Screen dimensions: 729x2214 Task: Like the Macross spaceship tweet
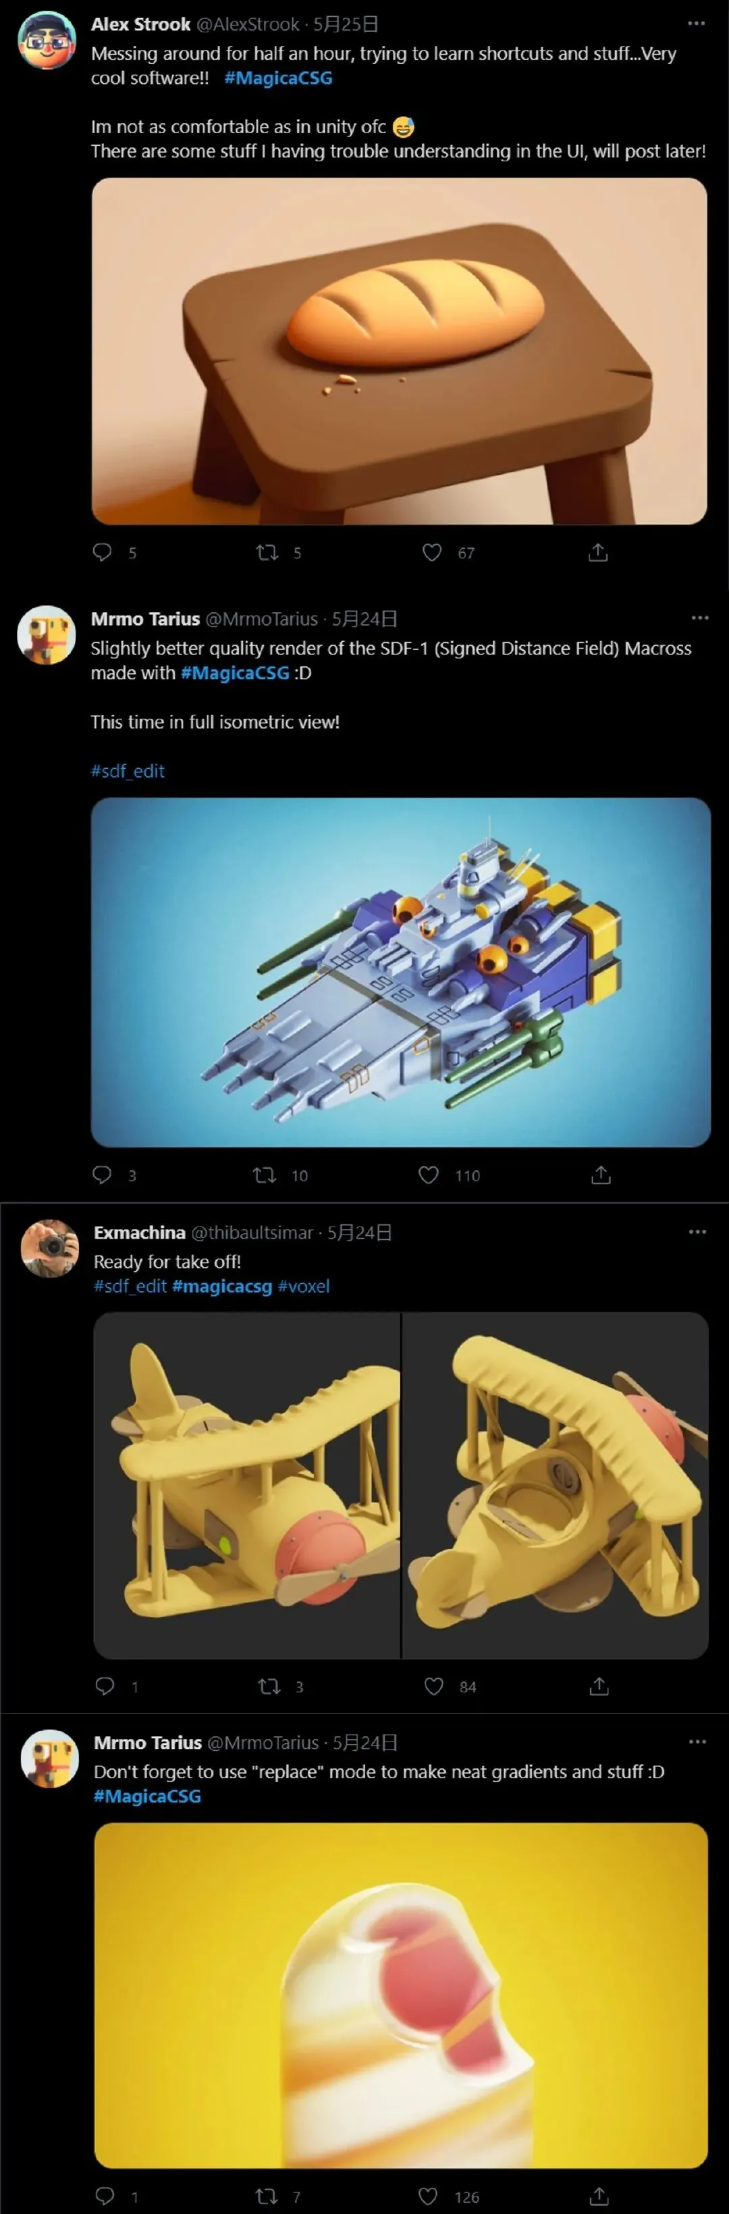(429, 1175)
